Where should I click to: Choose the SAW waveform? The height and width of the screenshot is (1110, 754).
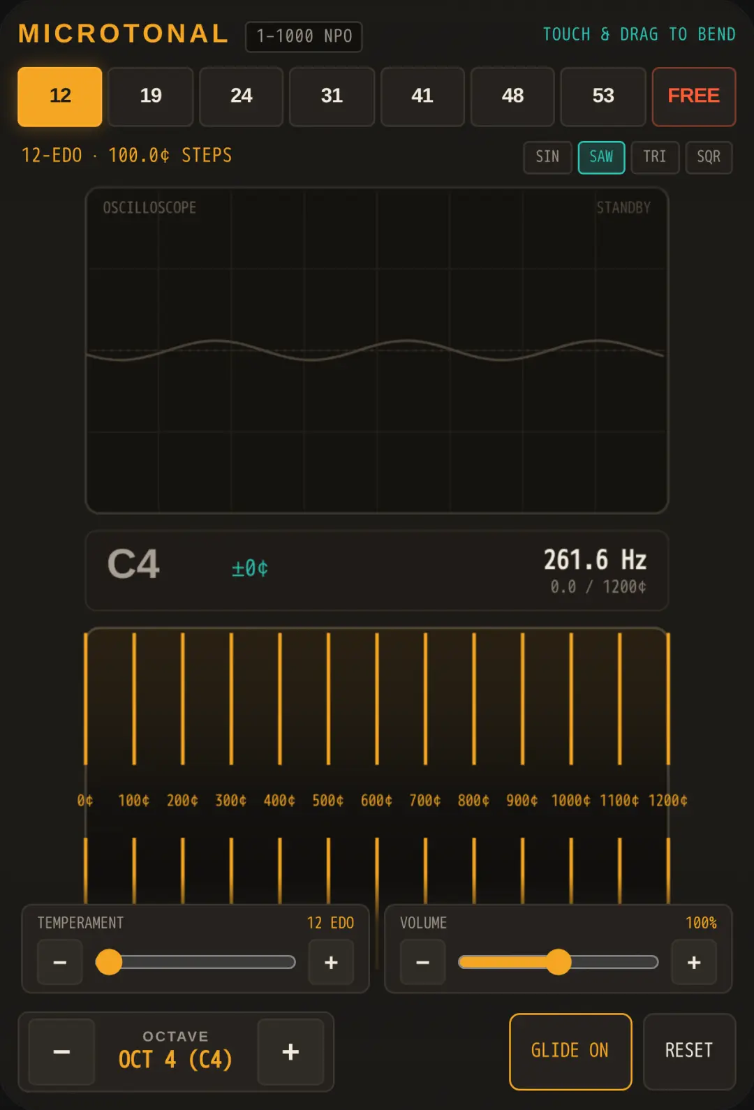[x=601, y=157]
